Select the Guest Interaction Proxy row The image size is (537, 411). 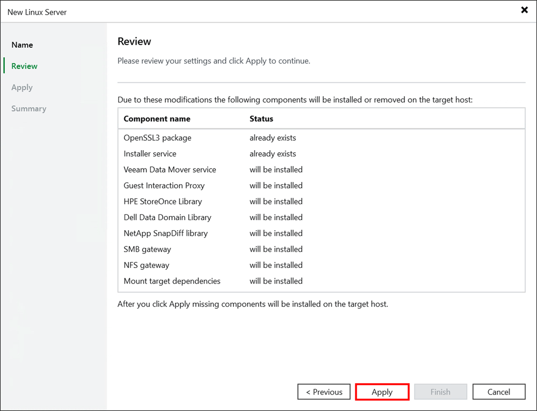point(213,185)
